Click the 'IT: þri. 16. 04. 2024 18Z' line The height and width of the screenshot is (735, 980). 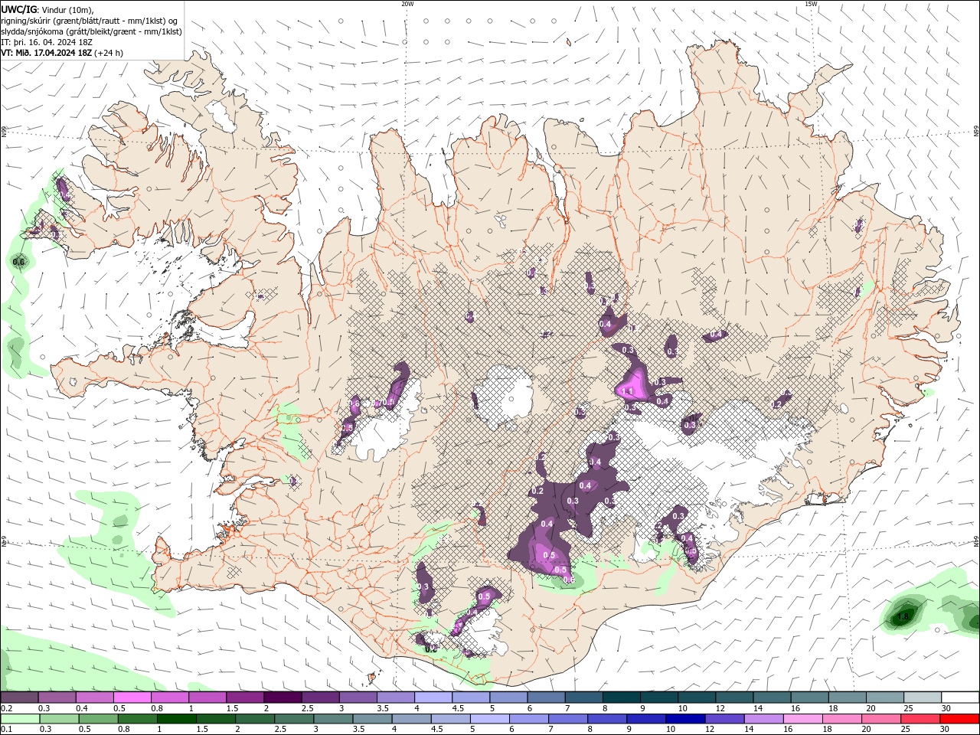click(x=47, y=42)
